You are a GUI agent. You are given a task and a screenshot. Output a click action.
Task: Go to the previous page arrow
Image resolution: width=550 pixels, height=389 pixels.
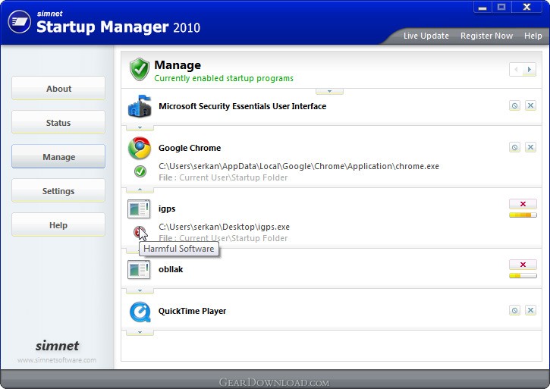516,70
